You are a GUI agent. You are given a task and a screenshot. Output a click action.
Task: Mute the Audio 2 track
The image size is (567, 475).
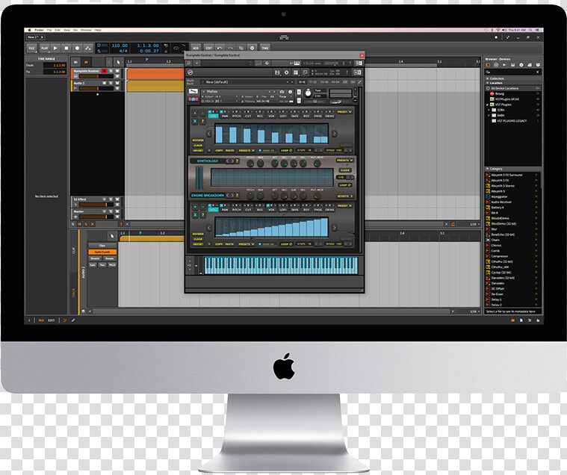click(x=117, y=83)
